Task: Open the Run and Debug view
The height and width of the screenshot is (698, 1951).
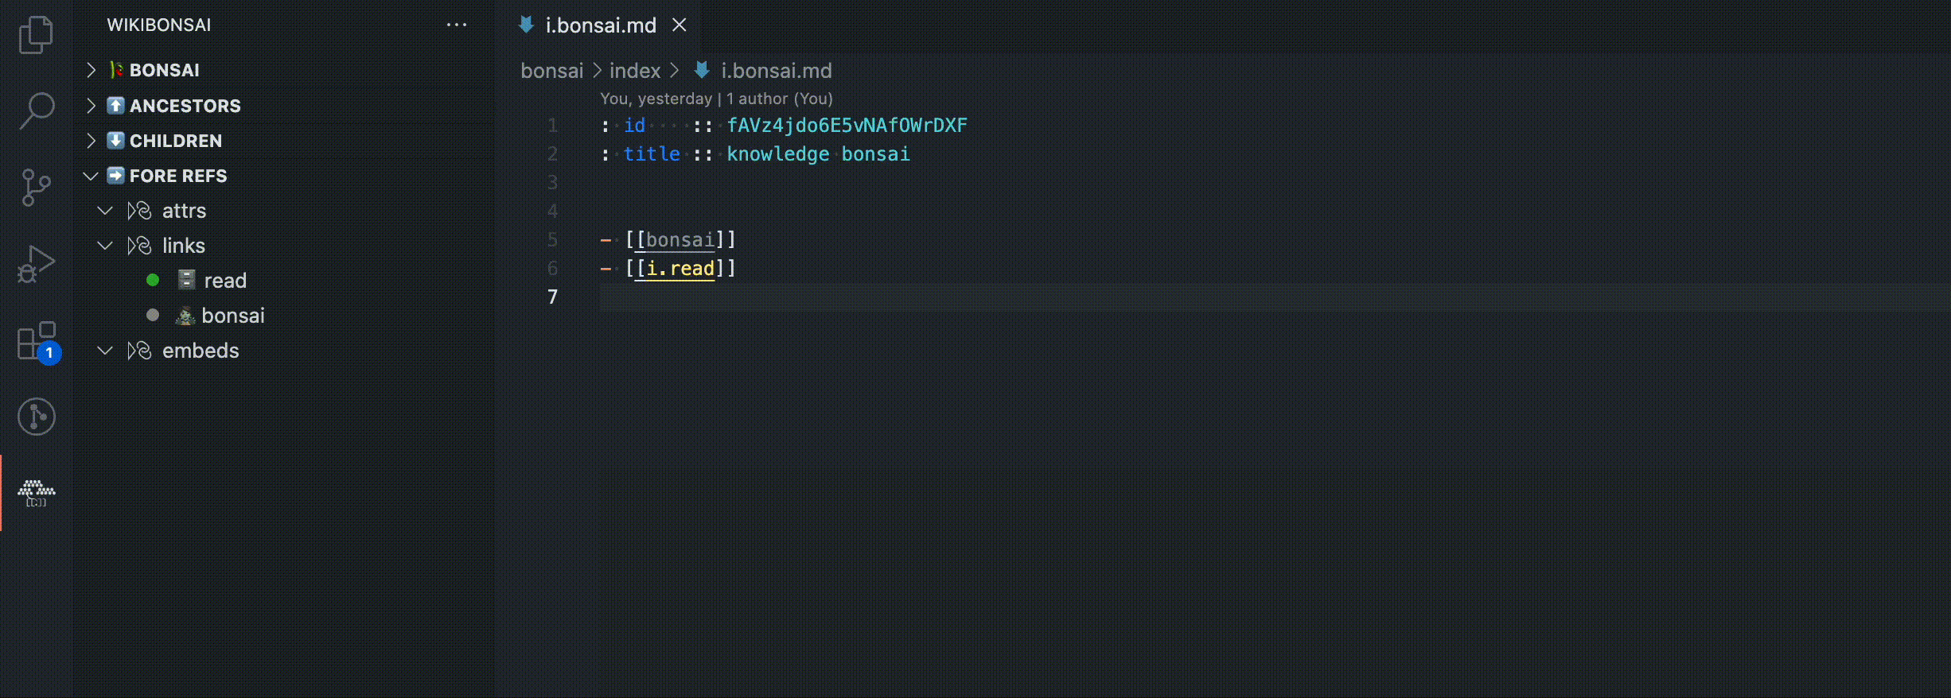Action: coord(36,263)
